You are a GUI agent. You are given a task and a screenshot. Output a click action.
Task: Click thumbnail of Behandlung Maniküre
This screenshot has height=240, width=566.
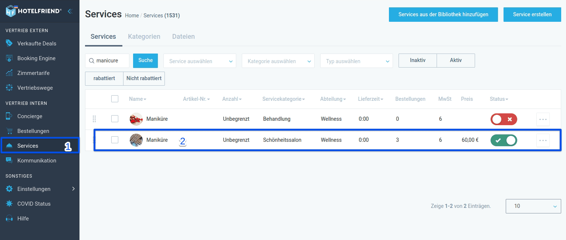pos(136,119)
